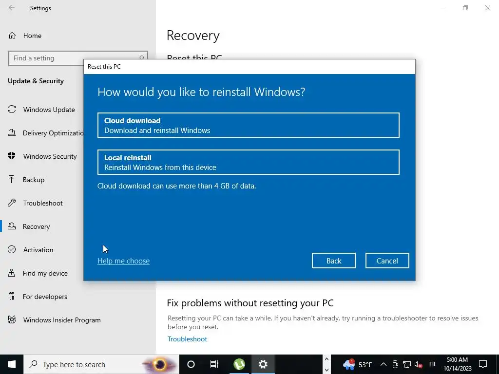Click the Backup upload arrow icon
Image resolution: width=499 pixels, height=374 pixels.
click(x=12, y=179)
